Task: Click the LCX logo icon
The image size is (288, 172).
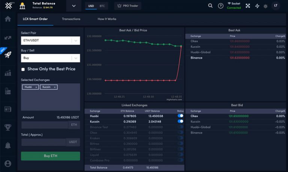Action: [x=9, y=6]
